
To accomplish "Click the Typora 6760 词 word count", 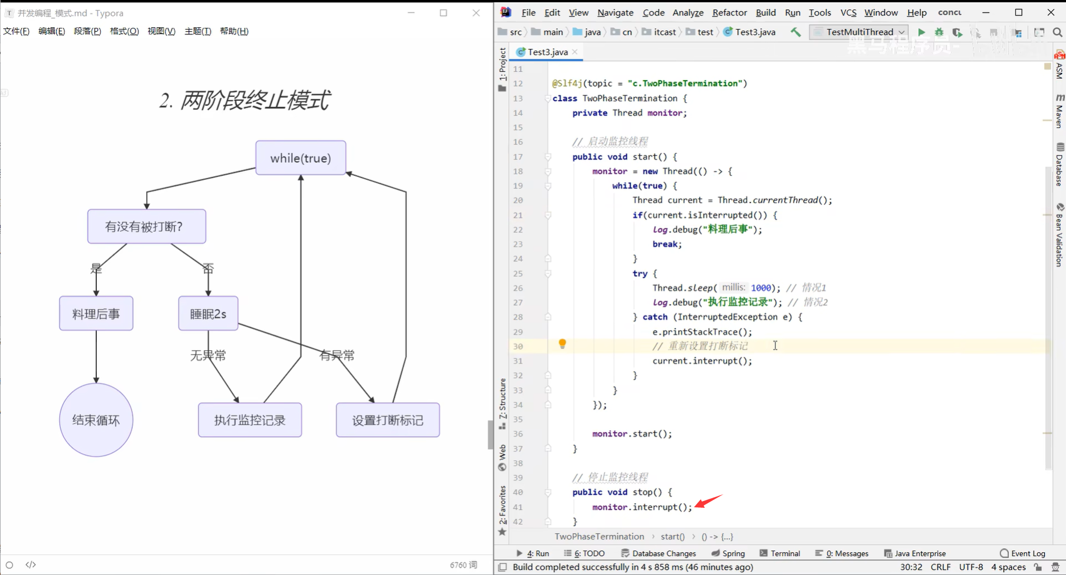I will click(x=463, y=565).
